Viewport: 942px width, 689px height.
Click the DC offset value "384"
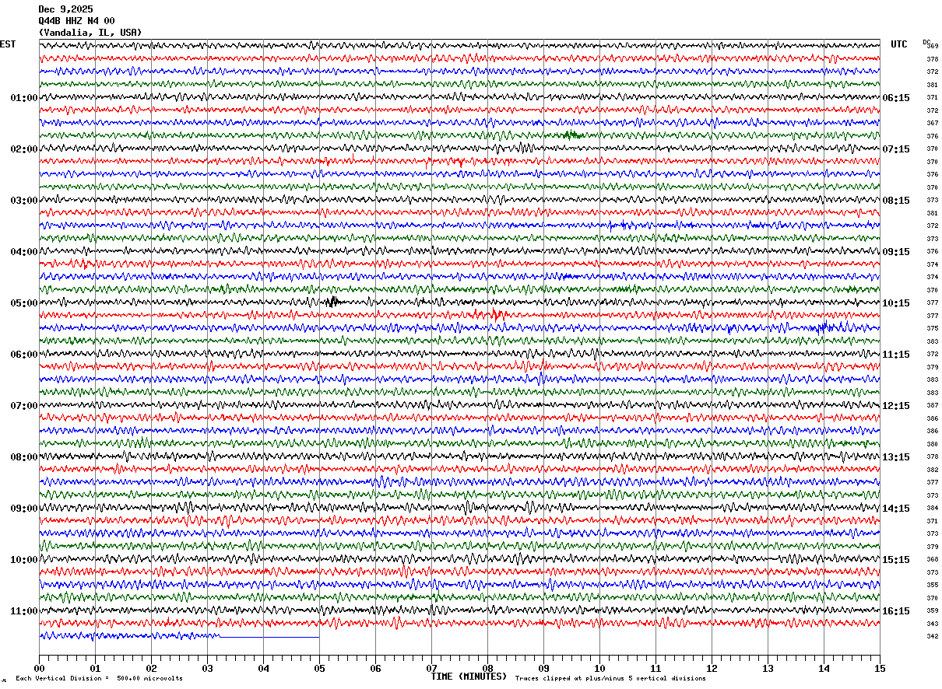[x=932, y=508]
